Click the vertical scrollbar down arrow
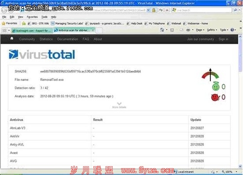Viewport: 243px width, 175px height. [240, 166]
